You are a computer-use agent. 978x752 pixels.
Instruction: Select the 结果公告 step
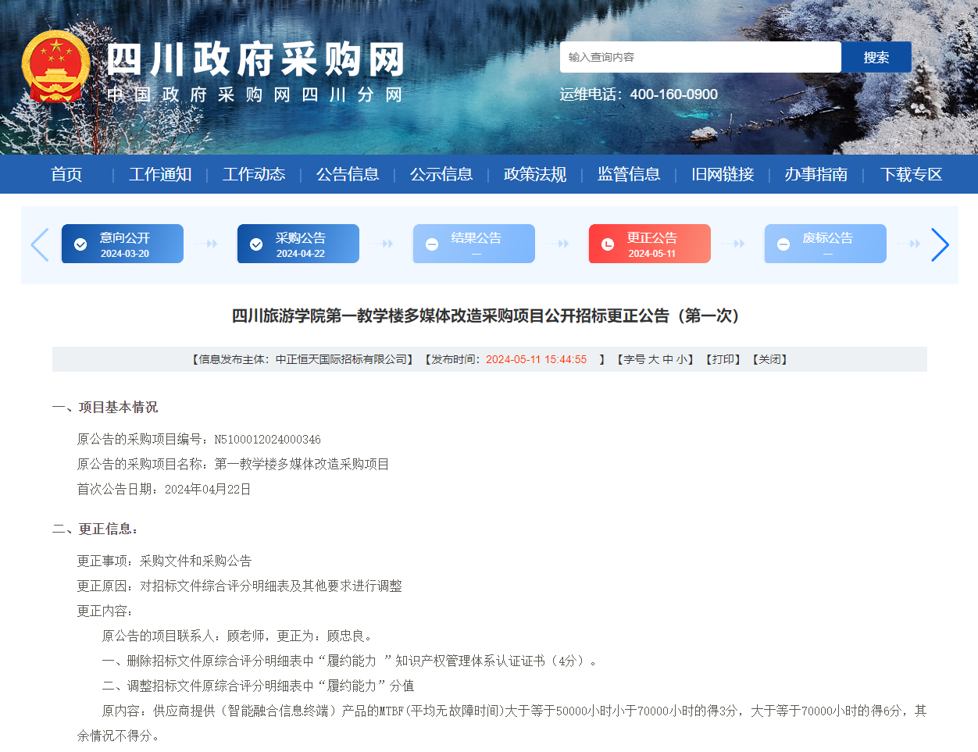tap(474, 244)
